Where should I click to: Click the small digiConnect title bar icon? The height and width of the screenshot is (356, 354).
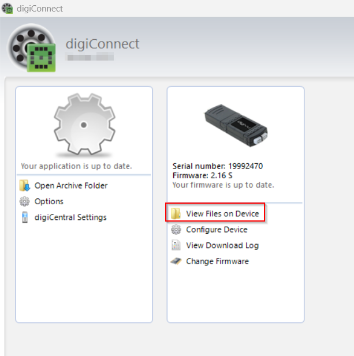pyautogui.click(x=7, y=9)
